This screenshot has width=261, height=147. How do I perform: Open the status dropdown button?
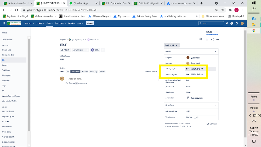[172, 45]
